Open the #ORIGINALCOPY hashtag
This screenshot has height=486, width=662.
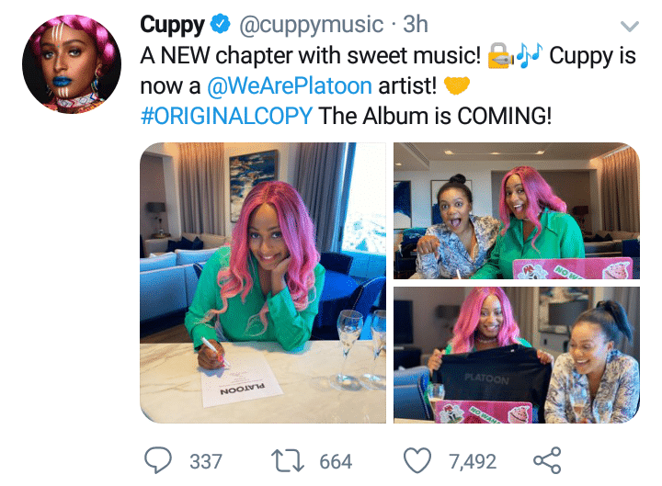(226, 116)
